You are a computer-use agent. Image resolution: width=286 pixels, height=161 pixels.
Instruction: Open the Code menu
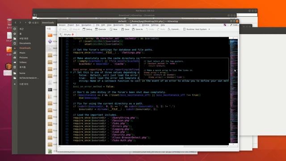tap(135, 25)
